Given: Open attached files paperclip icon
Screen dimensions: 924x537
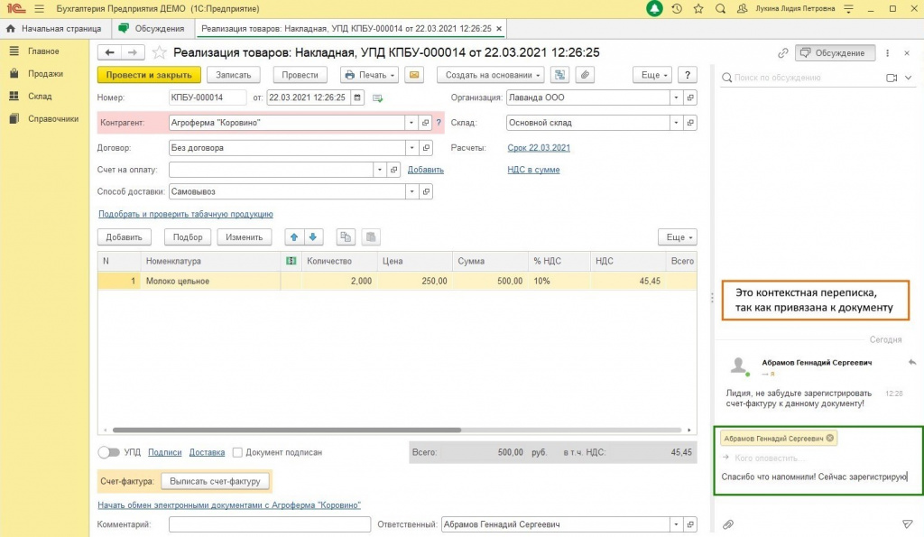Looking at the screenshot, I should coord(585,75).
